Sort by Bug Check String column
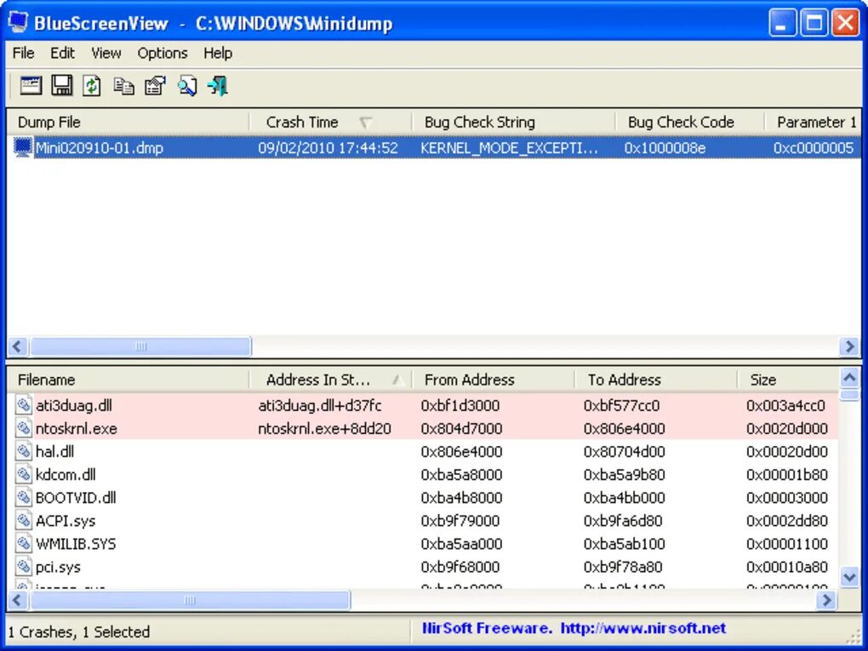Image resolution: width=868 pixels, height=651 pixels. click(x=513, y=122)
